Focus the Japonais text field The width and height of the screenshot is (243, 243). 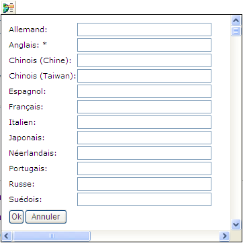pyautogui.click(x=144, y=138)
